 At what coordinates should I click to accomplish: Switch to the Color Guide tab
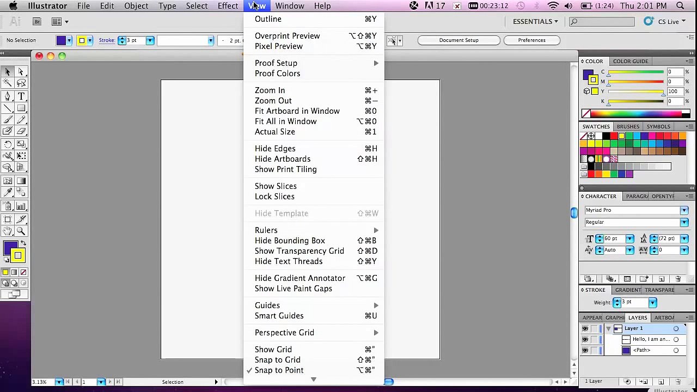(631, 62)
